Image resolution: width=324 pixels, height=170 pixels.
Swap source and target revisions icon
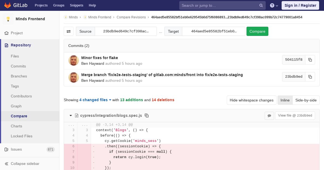[x=69, y=31]
